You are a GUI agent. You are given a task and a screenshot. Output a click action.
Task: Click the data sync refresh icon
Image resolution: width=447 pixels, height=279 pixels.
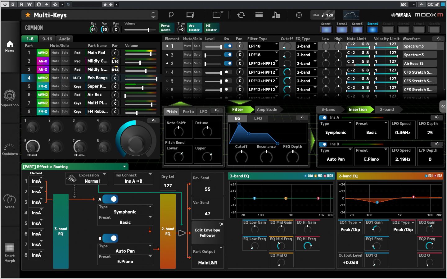[x=241, y=15]
